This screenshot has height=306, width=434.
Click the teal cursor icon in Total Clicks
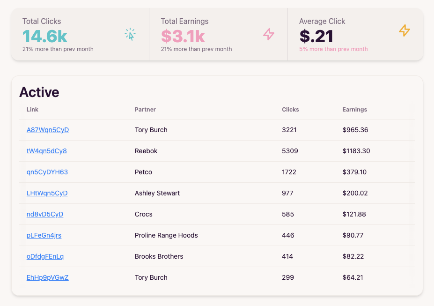[130, 34]
